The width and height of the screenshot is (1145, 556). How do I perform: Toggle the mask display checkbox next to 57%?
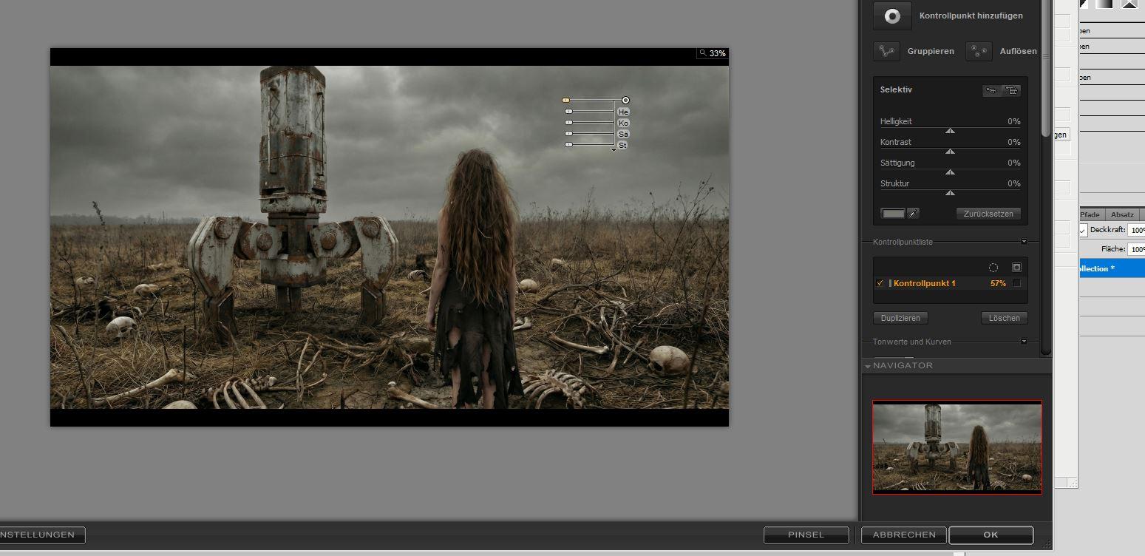coord(1017,283)
